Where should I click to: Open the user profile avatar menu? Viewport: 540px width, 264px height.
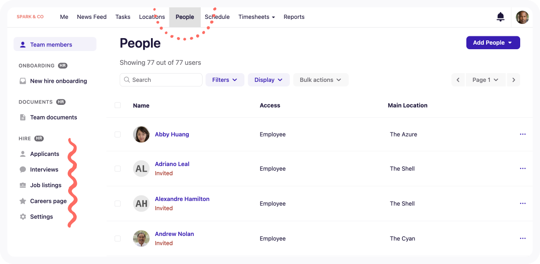coord(522,17)
